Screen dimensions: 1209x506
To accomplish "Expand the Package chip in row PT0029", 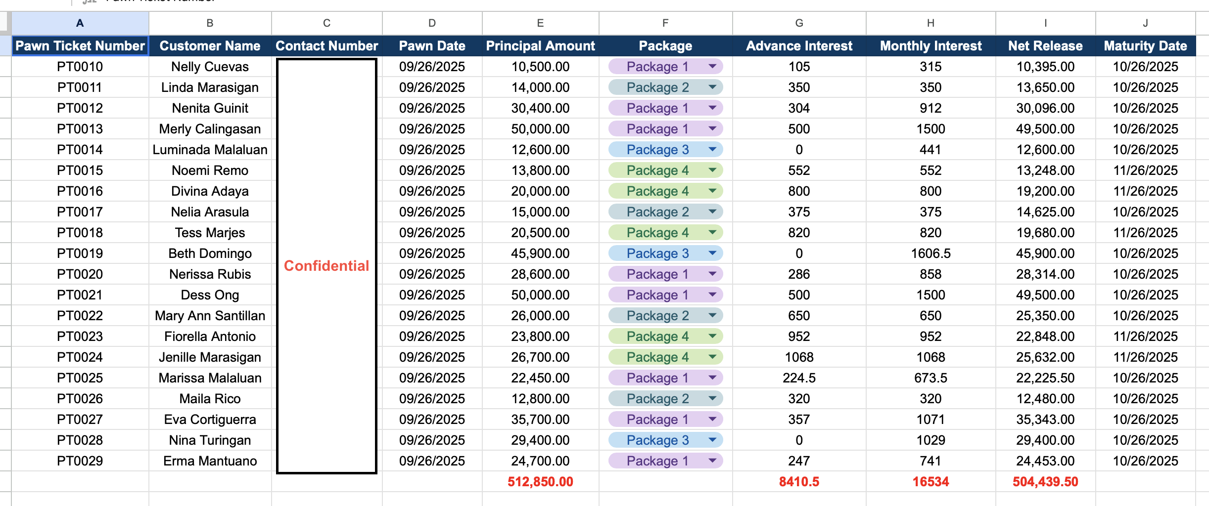I will pos(712,461).
